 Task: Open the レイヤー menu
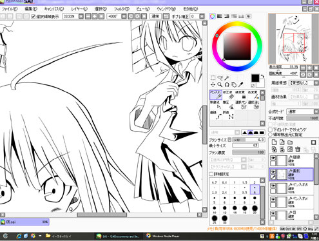pyautogui.click(x=79, y=9)
